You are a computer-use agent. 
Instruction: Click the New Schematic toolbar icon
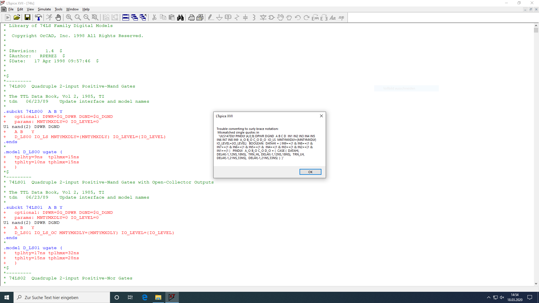(x=8, y=18)
